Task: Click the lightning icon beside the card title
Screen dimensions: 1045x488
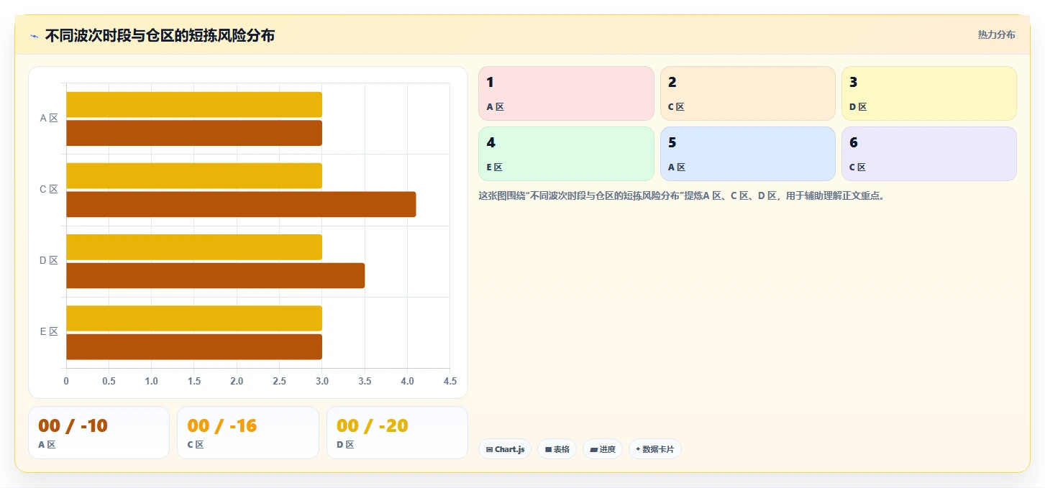Action: pyautogui.click(x=34, y=36)
